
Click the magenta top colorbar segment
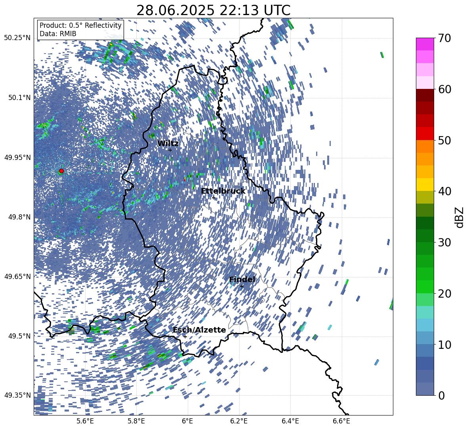pyautogui.click(x=425, y=44)
